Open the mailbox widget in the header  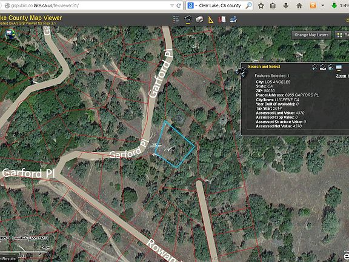(x=199, y=19)
